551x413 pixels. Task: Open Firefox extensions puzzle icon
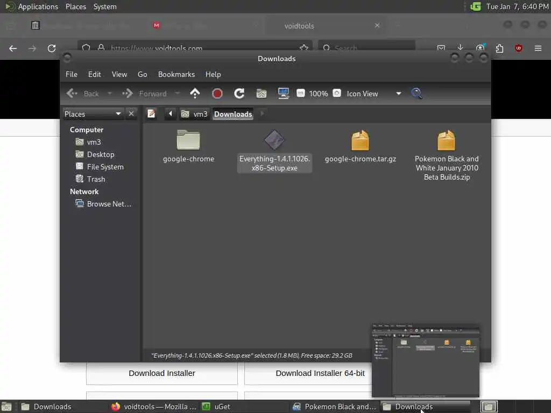tap(499, 48)
